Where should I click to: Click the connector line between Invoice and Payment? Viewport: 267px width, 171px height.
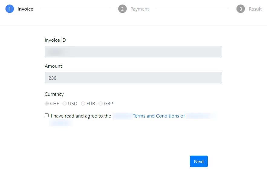(76, 9)
